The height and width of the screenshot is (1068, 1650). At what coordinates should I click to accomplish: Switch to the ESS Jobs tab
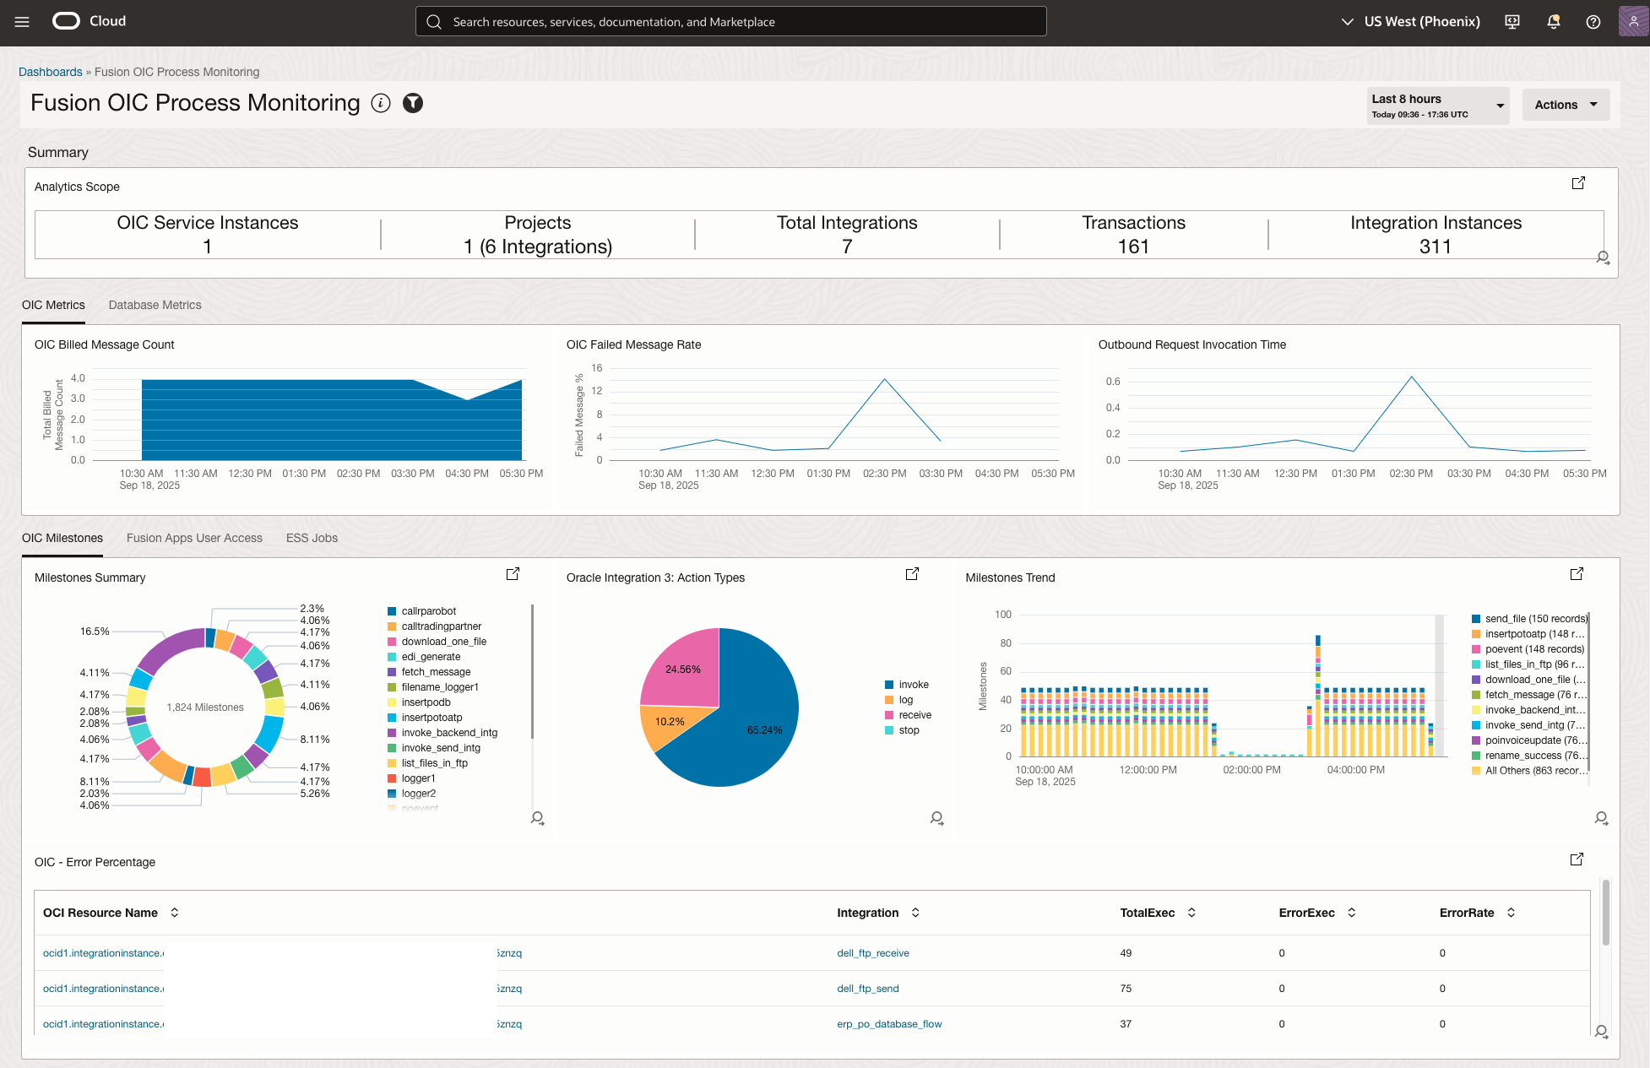[312, 538]
